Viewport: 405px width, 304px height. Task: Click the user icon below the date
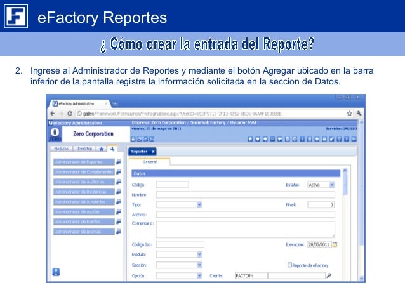pyautogui.click(x=133, y=139)
